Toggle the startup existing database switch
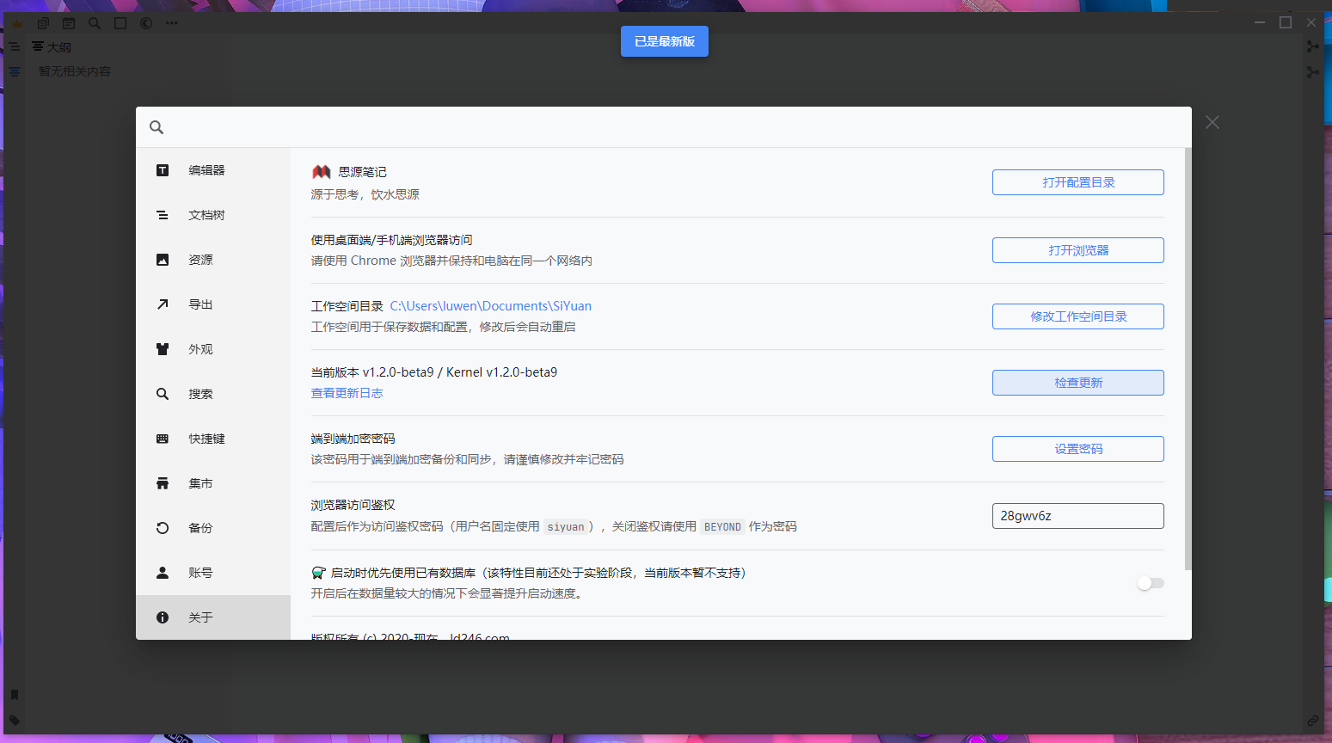 coord(1150,583)
